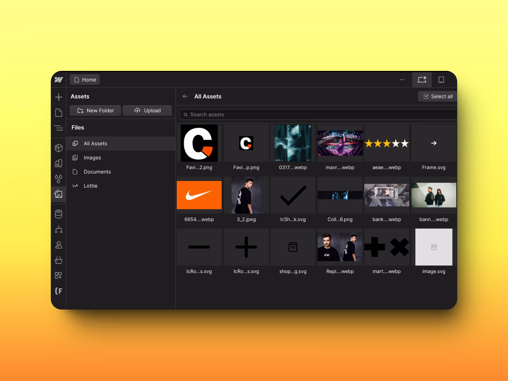
Task: Select the desktop base breakpoint icon
Action: pos(422,80)
